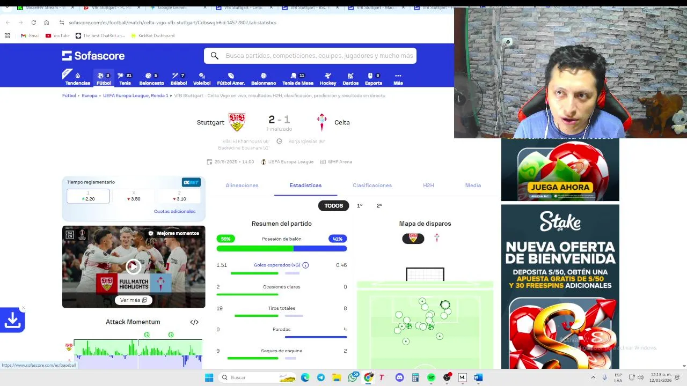Click the search magnifier icon
Screen dimensions: 687x386
tap(215, 56)
